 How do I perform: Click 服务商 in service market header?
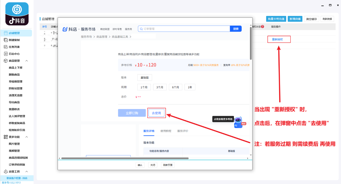(128, 29)
